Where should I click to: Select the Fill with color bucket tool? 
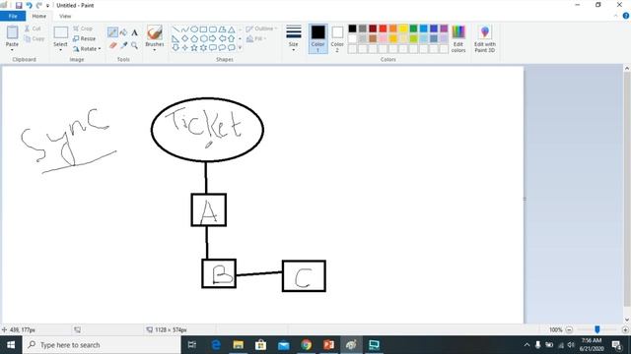(123, 32)
